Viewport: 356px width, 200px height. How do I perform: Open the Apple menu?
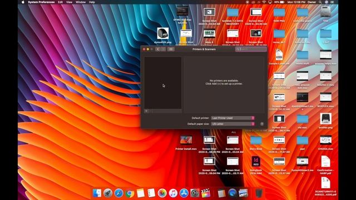[23, 2]
